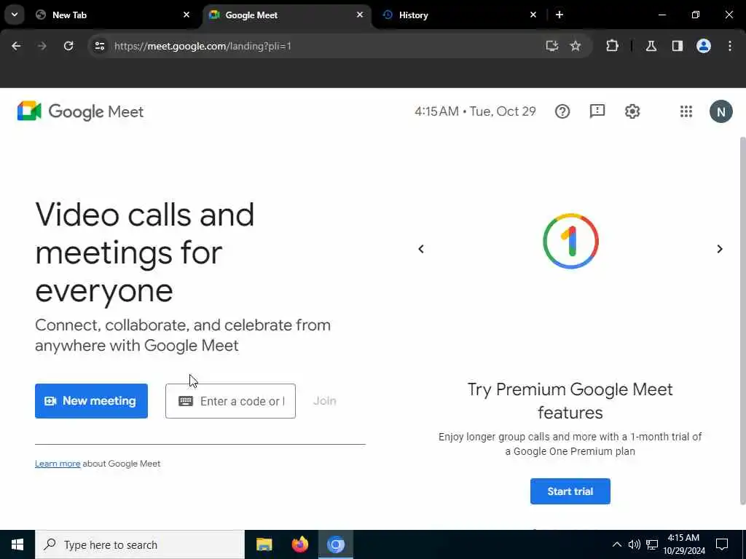Click the Start trial button

click(x=570, y=491)
